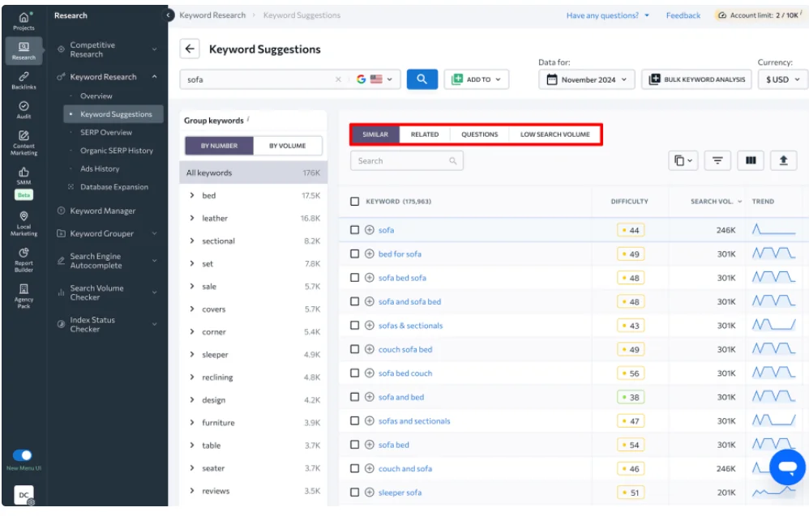Add 'bed for sofa' with plus icon
The height and width of the screenshot is (516, 809).
(x=370, y=254)
